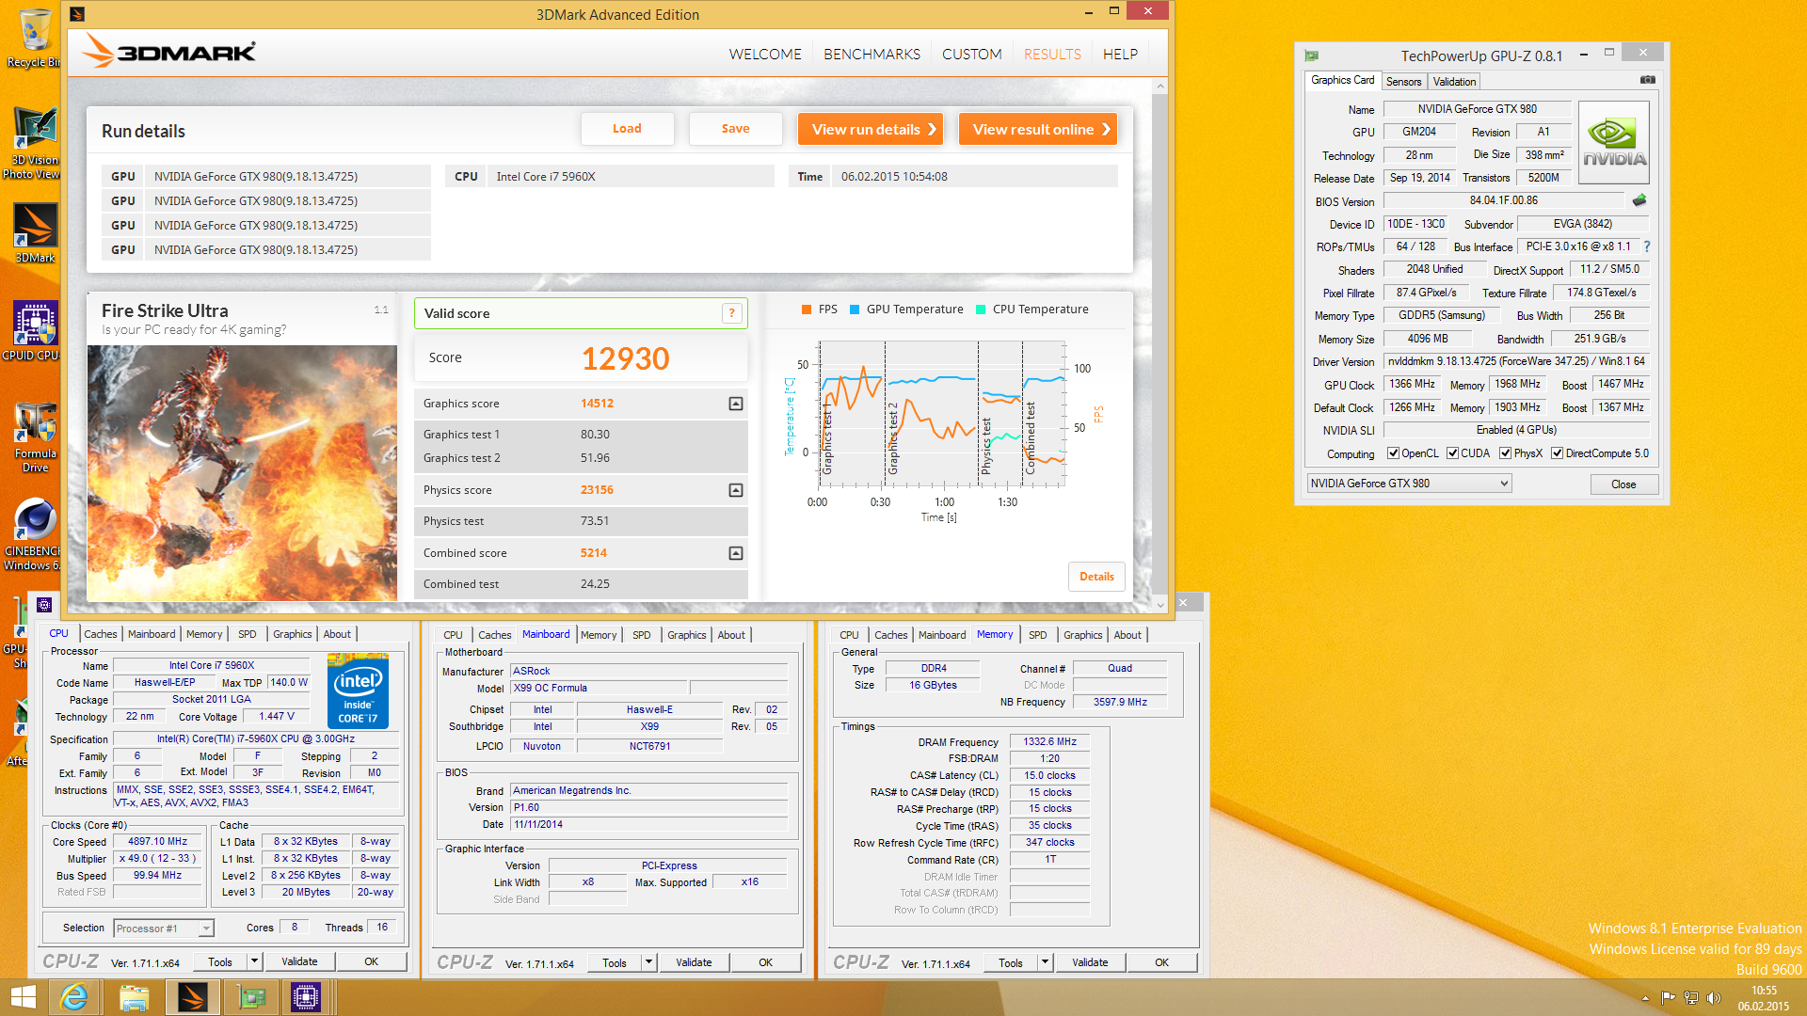
Task: Click OK in the Memory tab window
Action: click(1162, 962)
